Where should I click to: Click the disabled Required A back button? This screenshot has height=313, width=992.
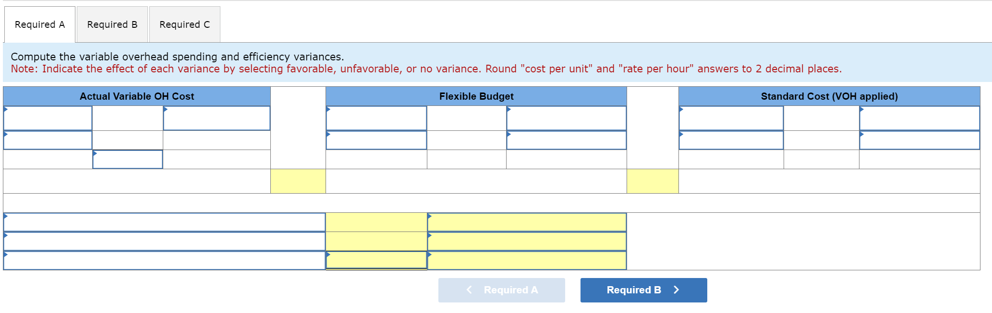[x=501, y=290]
